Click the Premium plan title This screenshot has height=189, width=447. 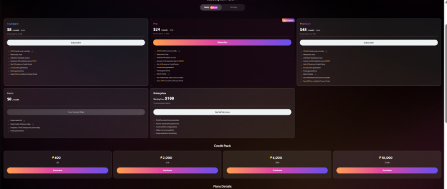[x=305, y=24]
